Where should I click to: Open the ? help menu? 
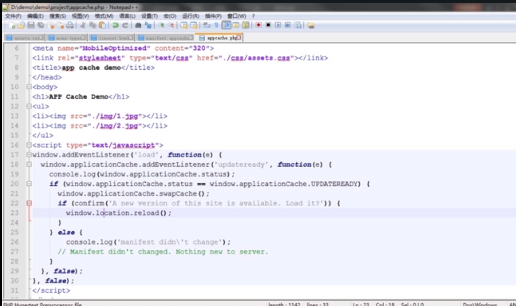pyautogui.click(x=253, y=16)
